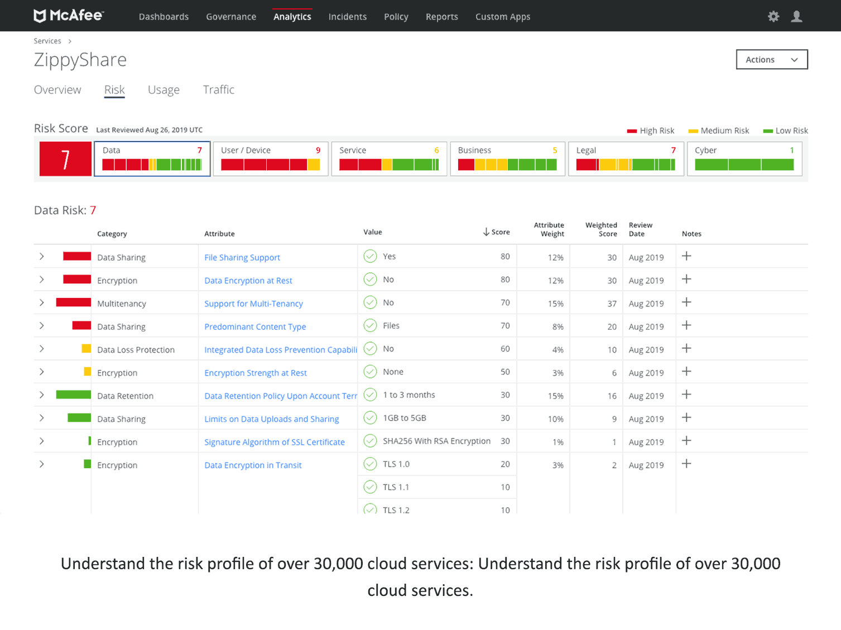Expand the Predominant Content Type row
This screenshot has height=630, width=841.
[41, 325]
